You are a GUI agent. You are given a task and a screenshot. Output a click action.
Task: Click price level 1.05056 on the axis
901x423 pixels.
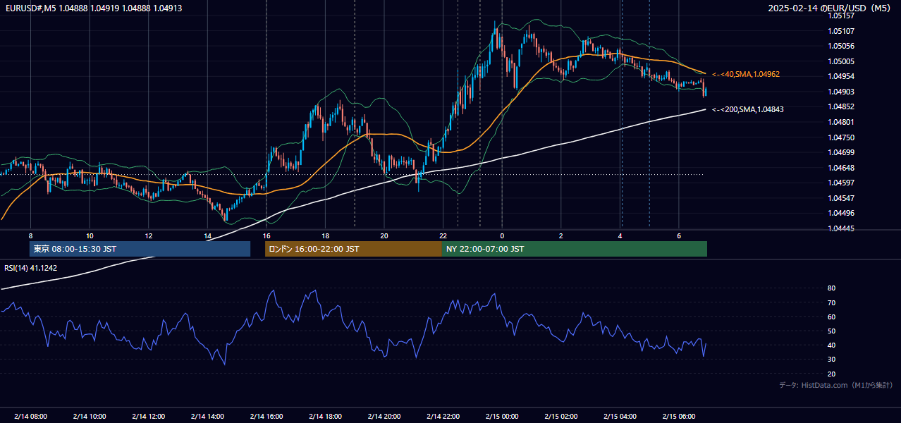(840, 46)
